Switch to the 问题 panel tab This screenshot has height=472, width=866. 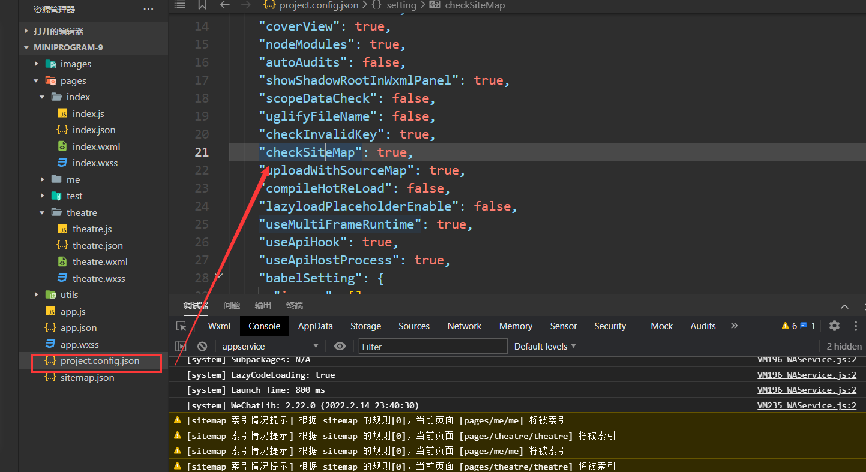[x=232, y=305]
